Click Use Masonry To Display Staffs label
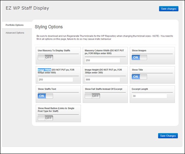Image resolution: width=185 pixels, height=154 pixels. click(x=54, y=51)
